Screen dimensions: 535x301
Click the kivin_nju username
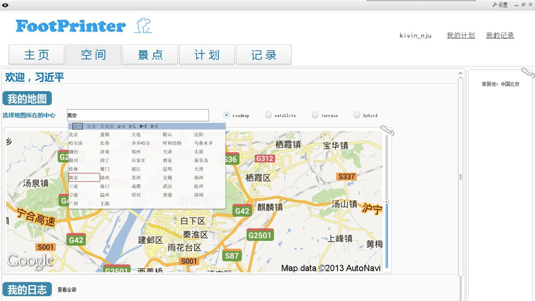(x=416, y=35)
